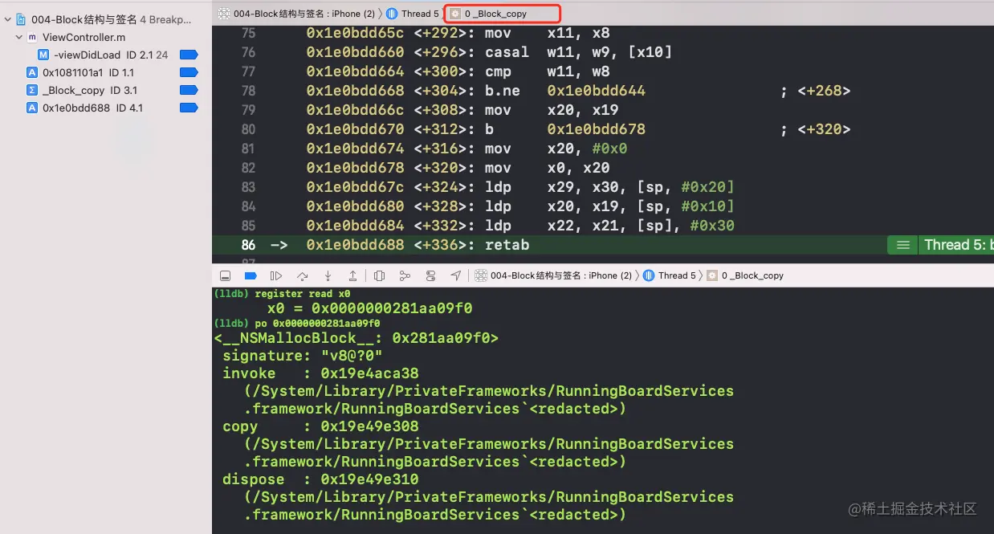Click the invoke address 0x19e4aca38

[369, 373]
